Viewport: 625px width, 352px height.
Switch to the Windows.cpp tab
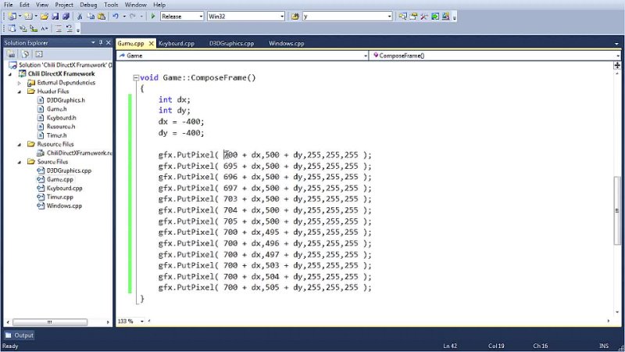(286, 44)
